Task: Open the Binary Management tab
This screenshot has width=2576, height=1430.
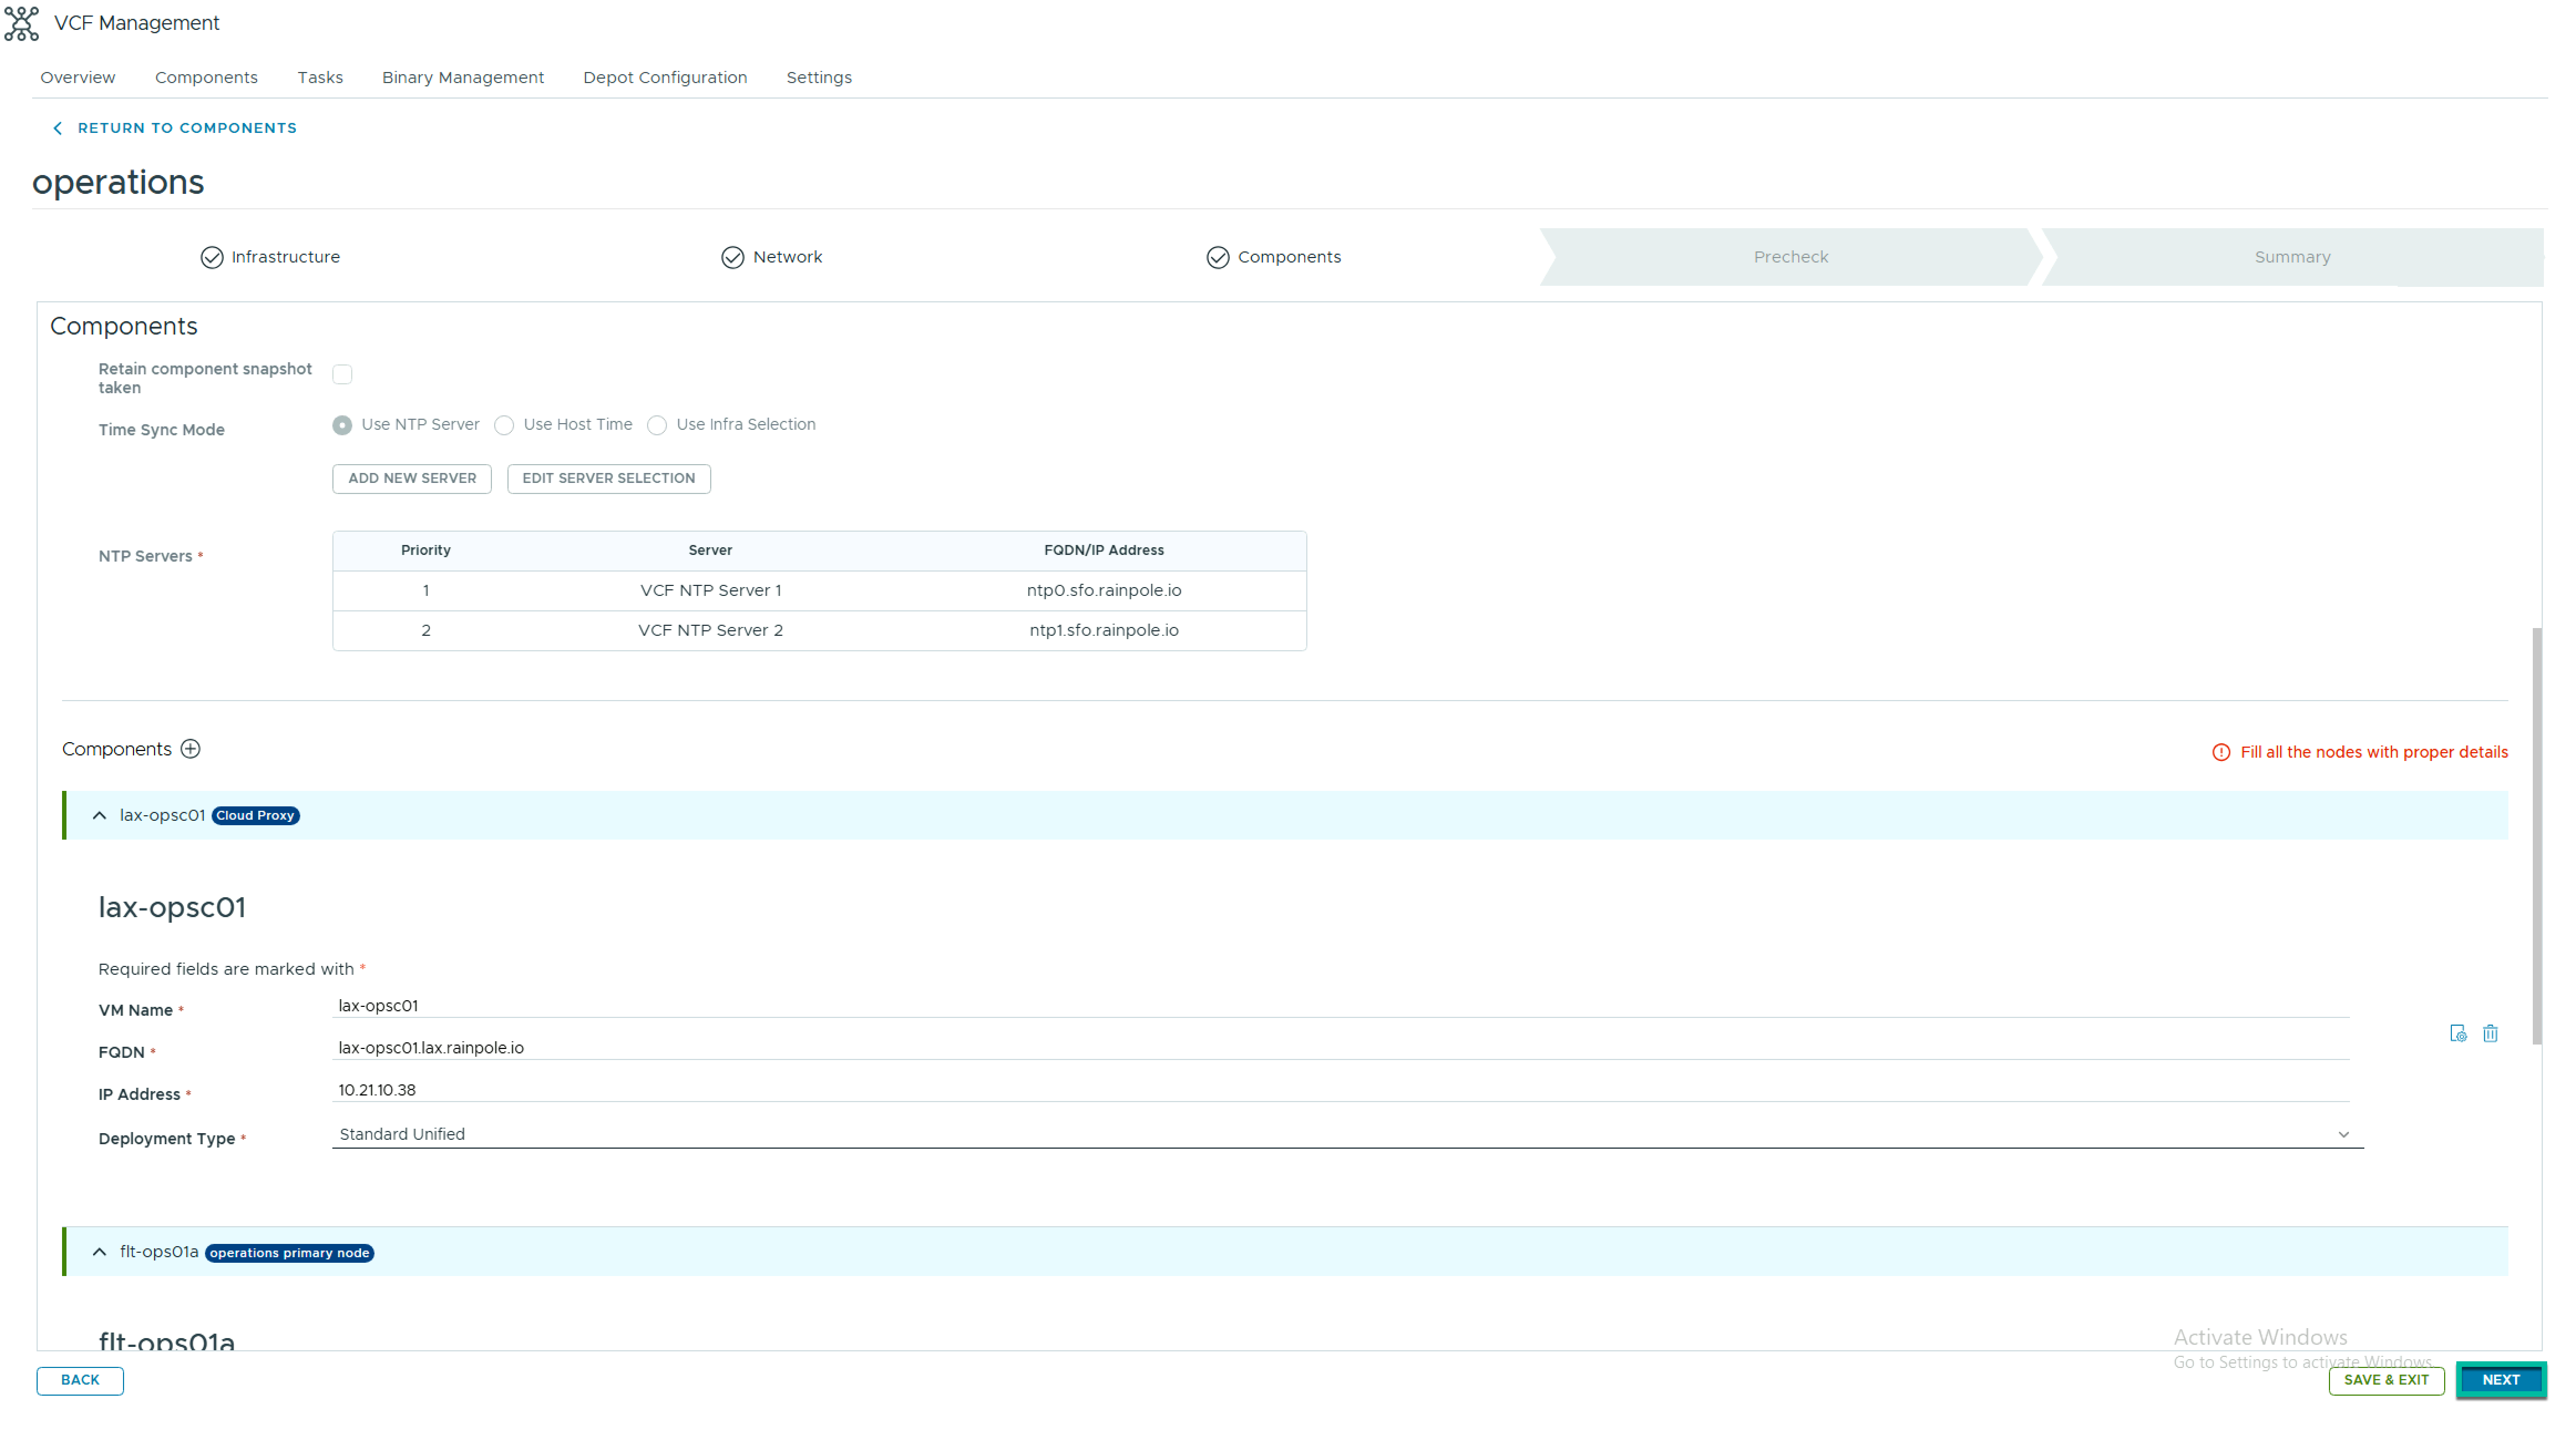Action: coord(463,77)
